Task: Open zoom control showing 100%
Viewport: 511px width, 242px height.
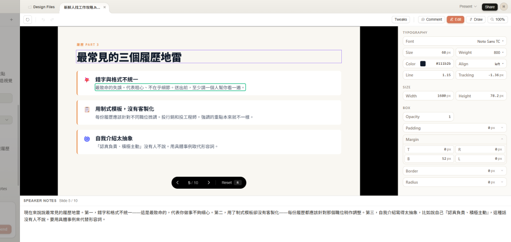Action: (x=498, y=19)
